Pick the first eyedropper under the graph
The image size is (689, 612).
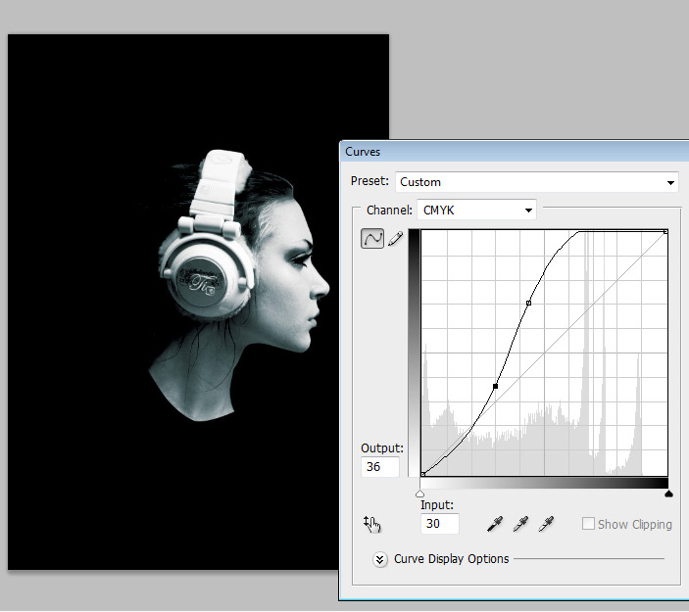[495, 524]
